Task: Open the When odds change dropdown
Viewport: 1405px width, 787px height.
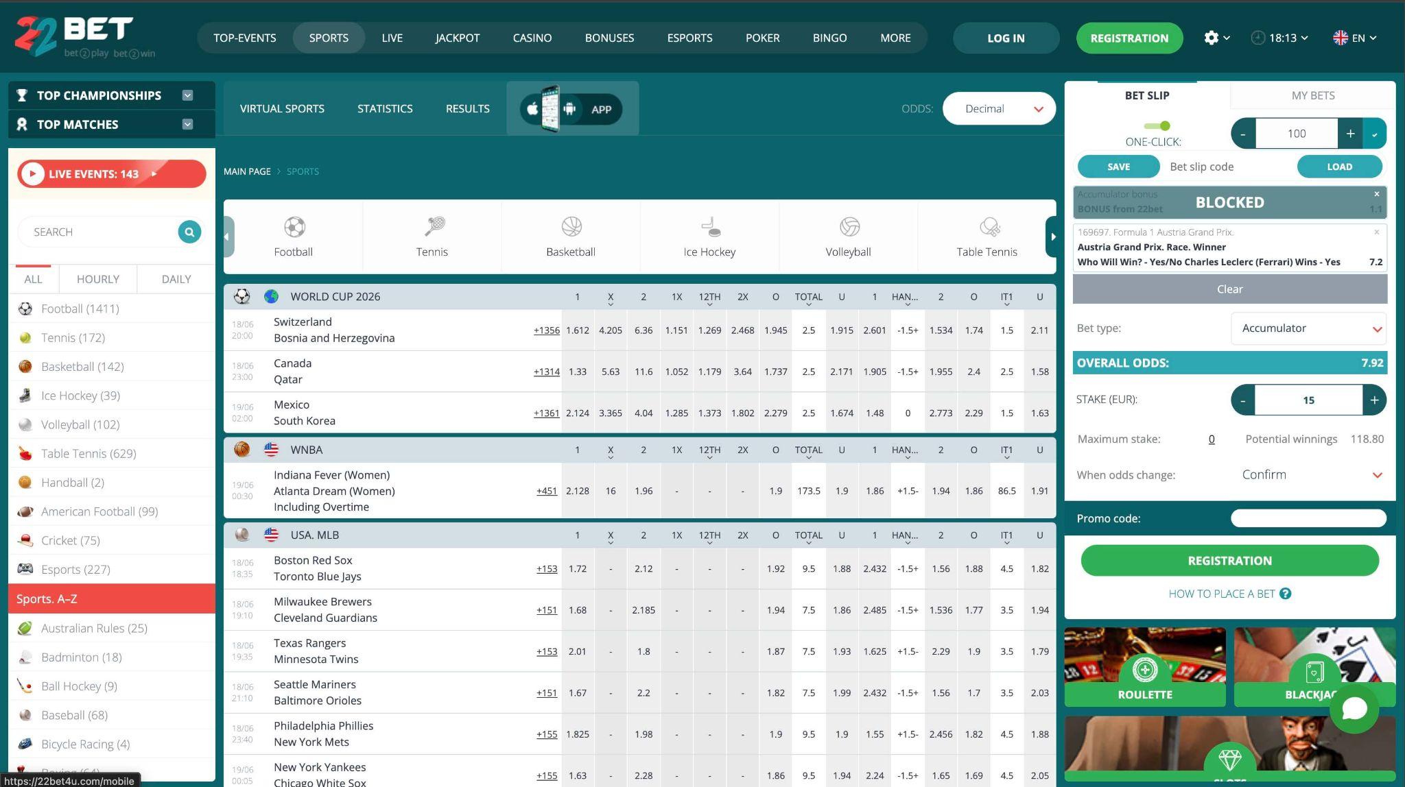Action: (x=1309, y=475)
